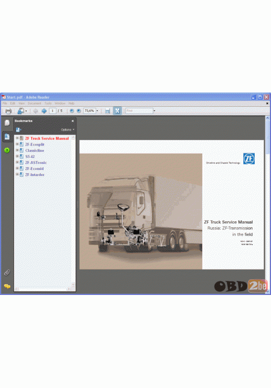Open the Comments panel icon
Viewport: 271px width, 388px height.
click(7, 286)
